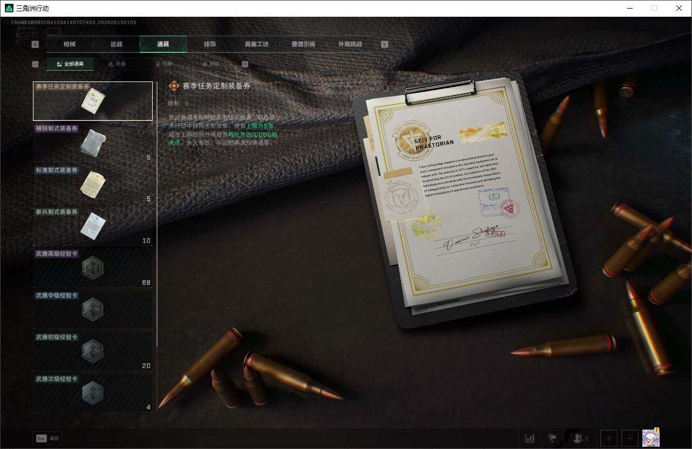Select the 武器初级经验卡 item
Screen dimensions: 692x449
point(93,351)
